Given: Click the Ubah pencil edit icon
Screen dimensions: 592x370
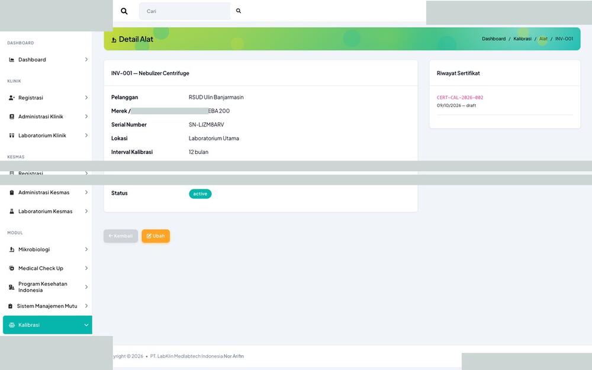Looking at the screenshot, I should coord(149,236).
